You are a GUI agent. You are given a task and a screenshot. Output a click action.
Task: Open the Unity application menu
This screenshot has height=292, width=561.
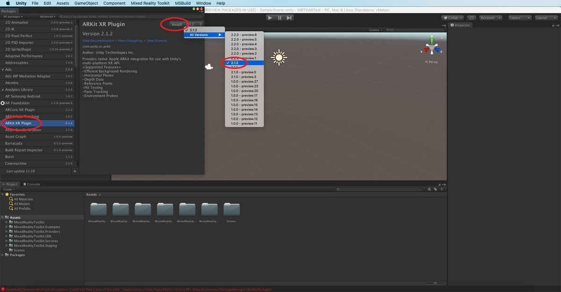22,3
